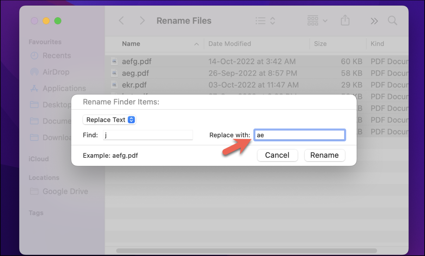This screenshot has width=425, height=256.
Task: Sort by the Name column header
Action: pos(131,44)
